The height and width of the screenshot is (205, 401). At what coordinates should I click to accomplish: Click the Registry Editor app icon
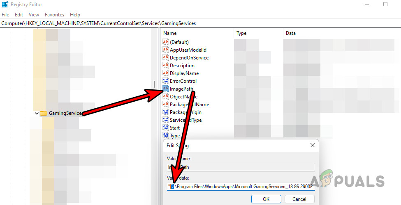point(5,5)
